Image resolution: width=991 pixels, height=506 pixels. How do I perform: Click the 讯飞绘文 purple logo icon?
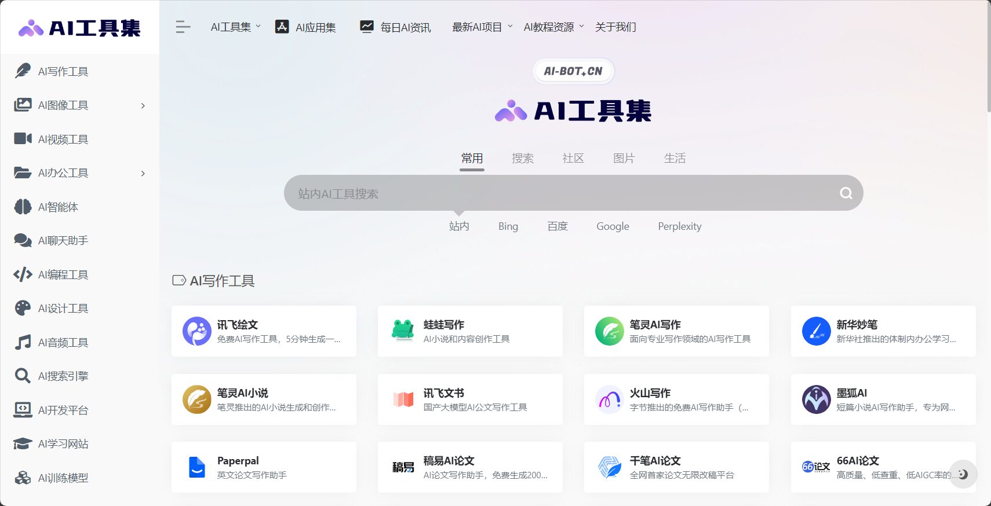197,331
